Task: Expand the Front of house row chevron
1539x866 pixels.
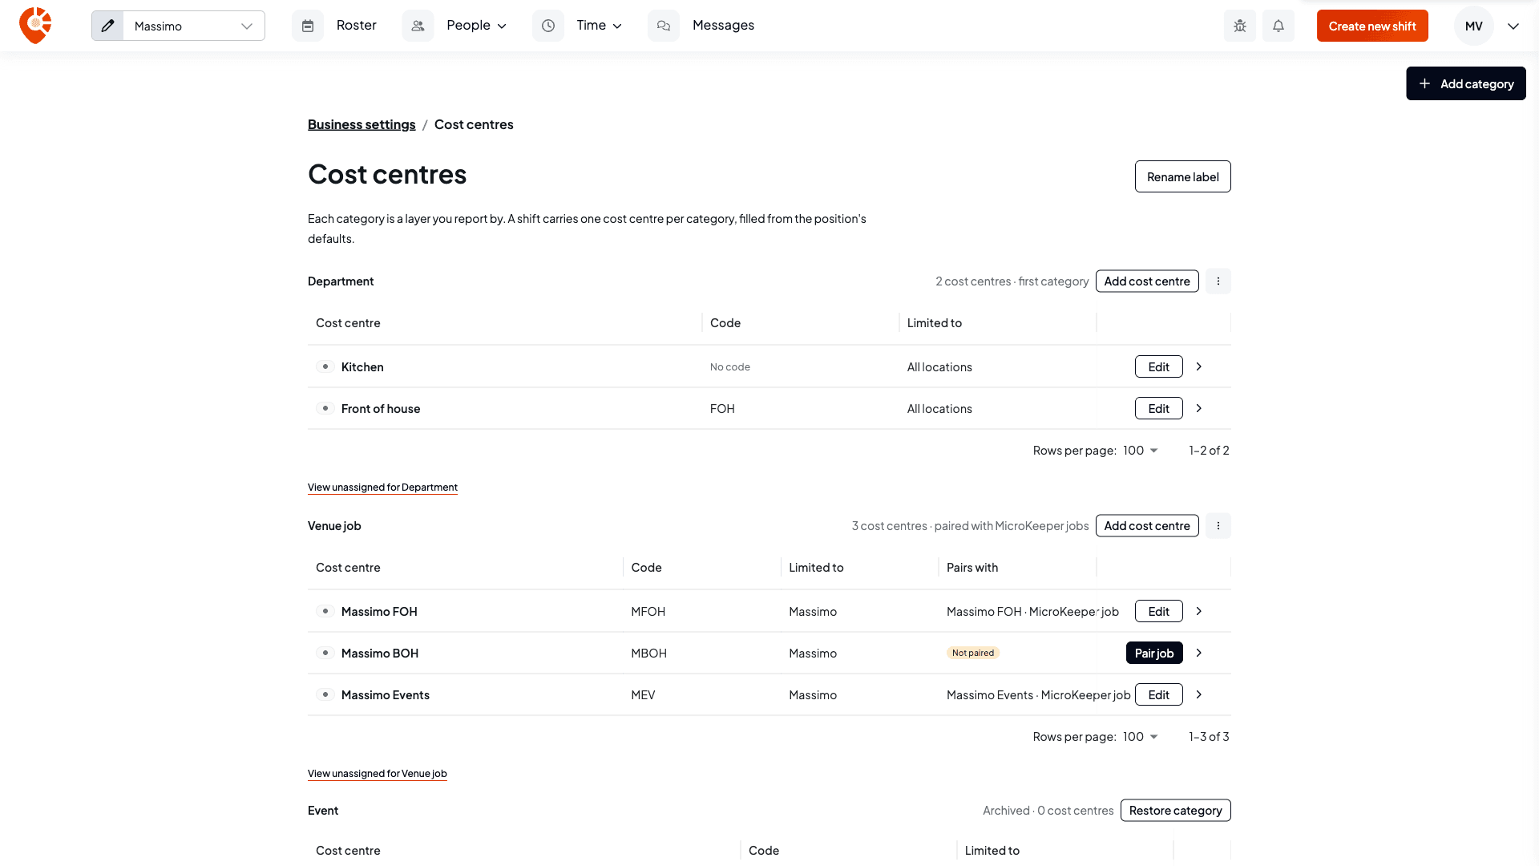Action: tap(1199, 408)
